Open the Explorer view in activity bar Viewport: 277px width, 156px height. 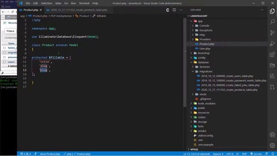tap(272, 11)
